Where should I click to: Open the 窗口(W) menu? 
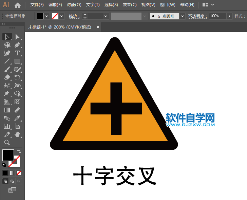coord(168,5)
